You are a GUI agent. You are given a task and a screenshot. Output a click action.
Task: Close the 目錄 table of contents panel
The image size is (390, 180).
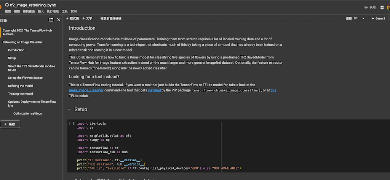59,20
